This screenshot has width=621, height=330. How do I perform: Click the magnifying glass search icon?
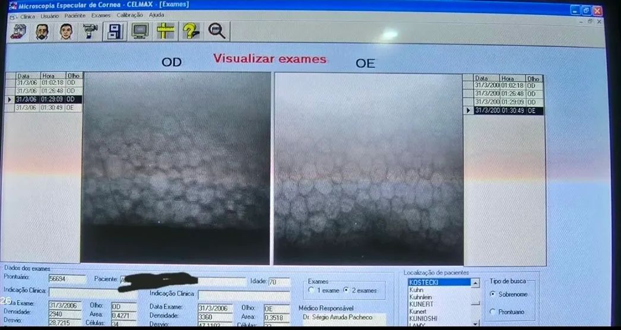tap(217, 31)
